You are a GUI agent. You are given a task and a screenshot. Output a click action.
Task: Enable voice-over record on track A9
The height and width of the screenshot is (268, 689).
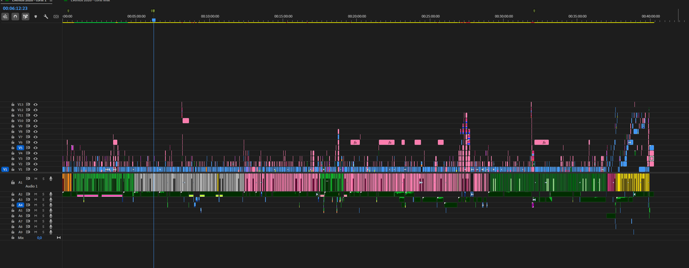[x=51, y=232]
